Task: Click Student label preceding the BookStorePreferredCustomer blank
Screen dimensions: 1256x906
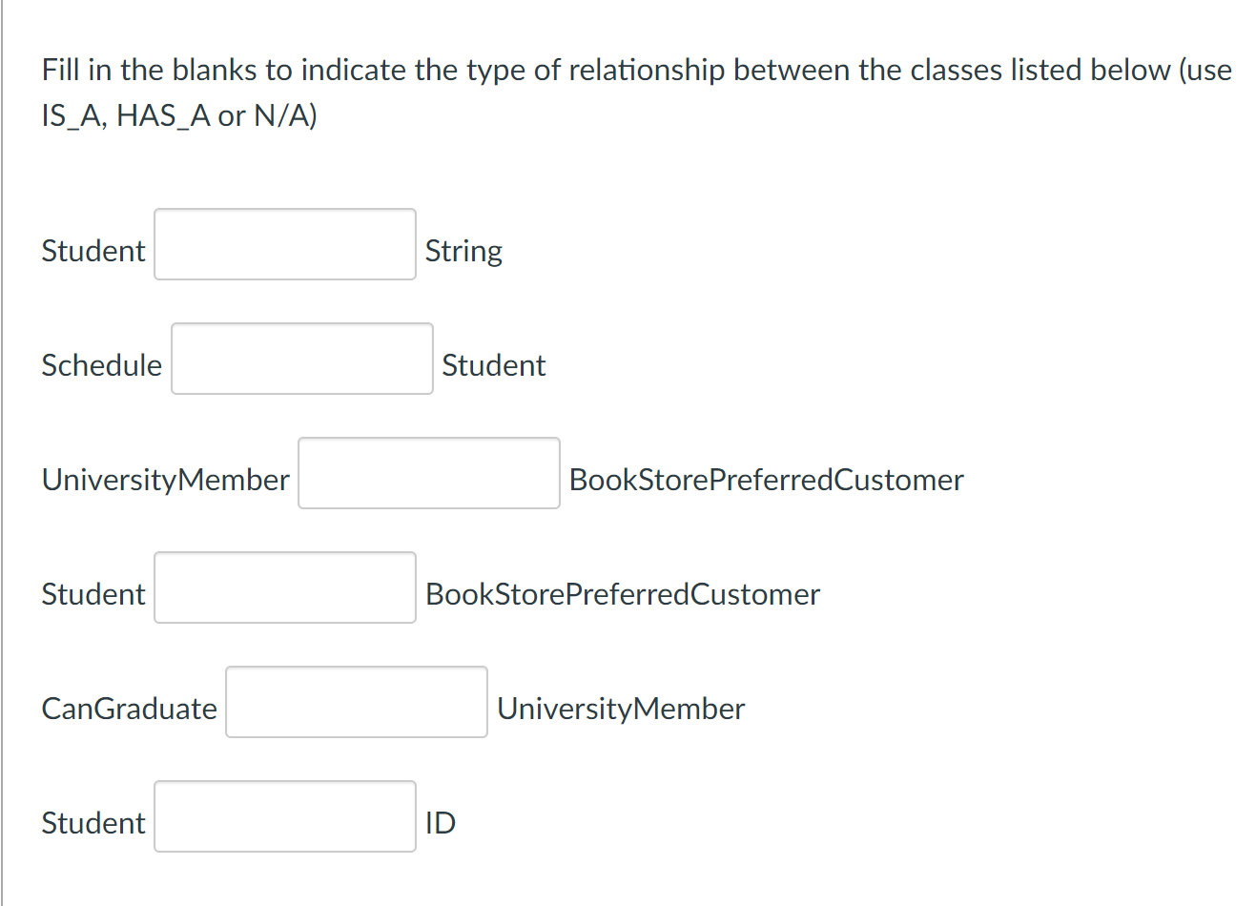Action: [93, 594]
